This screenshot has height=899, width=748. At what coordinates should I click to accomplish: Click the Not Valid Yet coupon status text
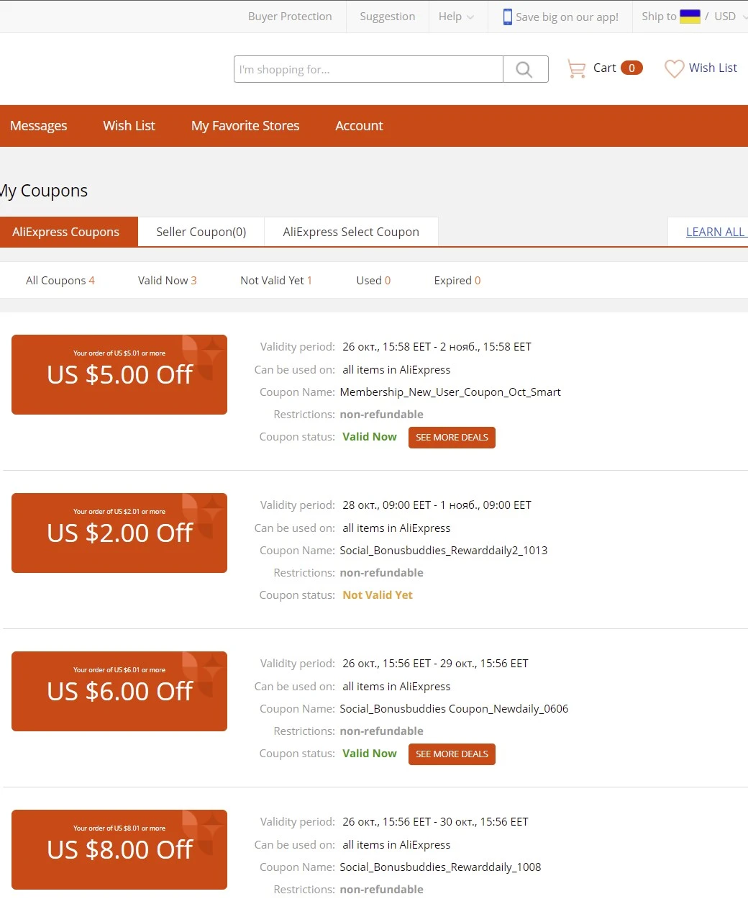378,595
